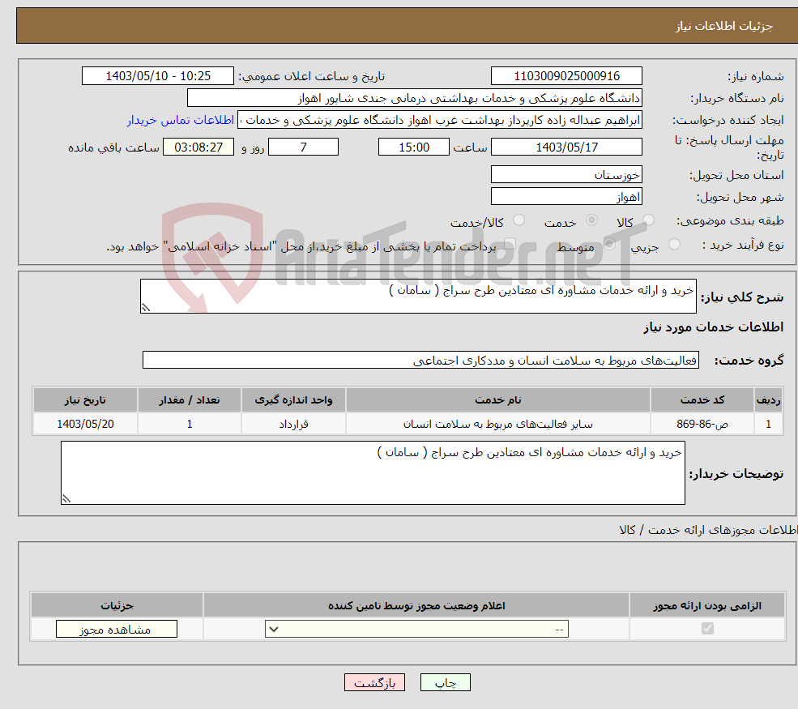Click resize handle of buyer notes textarea
The width and height of the screenshot is (798, 709).
[66, 499]
